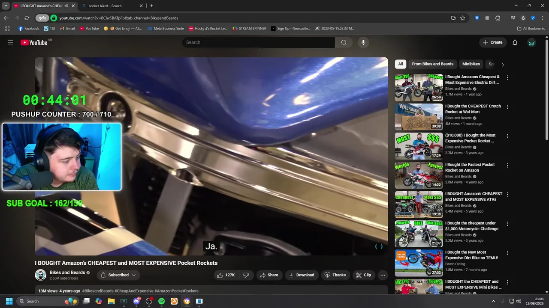This screenshot has width=549, height=308.
Task: Click the Thanks button
Action: coord(335,275)
